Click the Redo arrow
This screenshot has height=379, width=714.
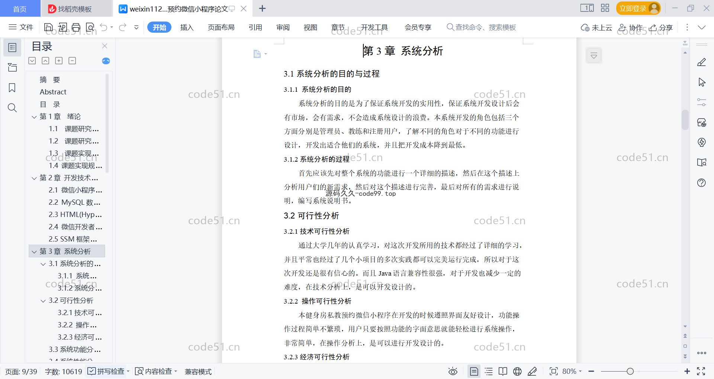coord(123,27)
